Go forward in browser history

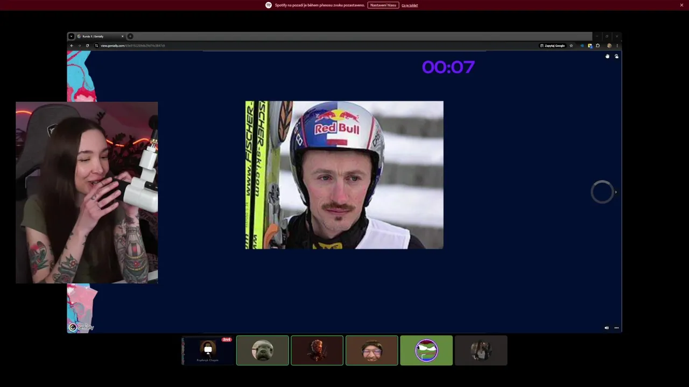(79, 46)
